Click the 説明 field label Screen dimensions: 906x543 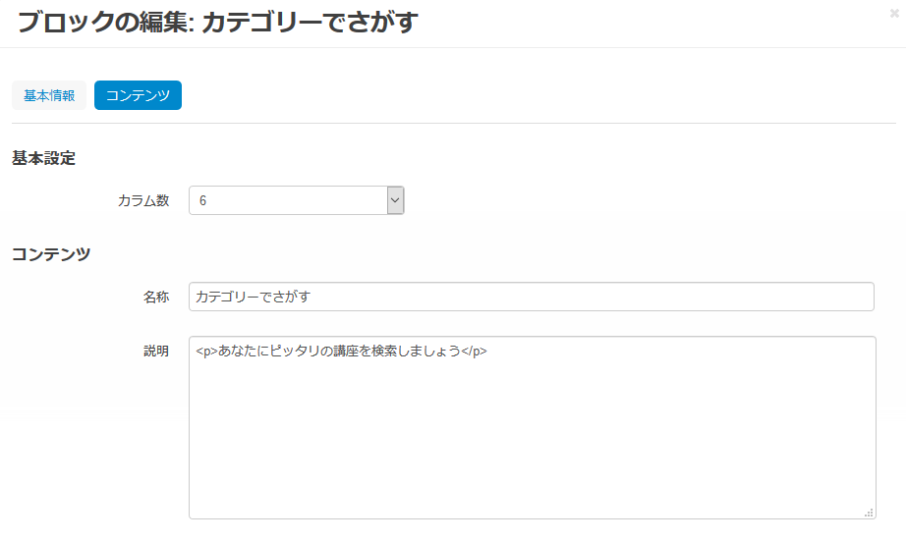[x=156, y=351]
